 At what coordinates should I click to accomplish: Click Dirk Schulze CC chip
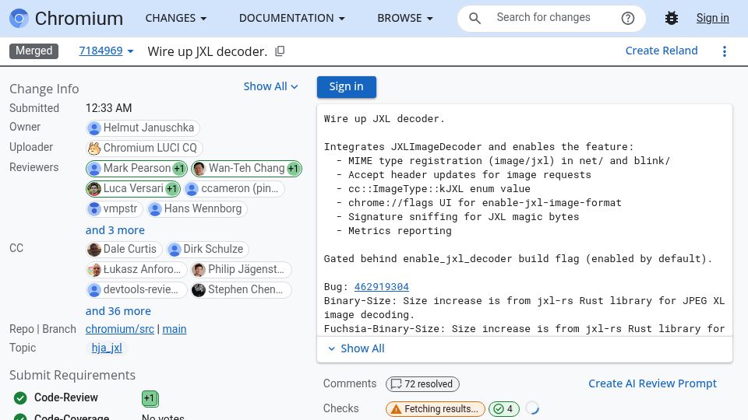(207, 249)
